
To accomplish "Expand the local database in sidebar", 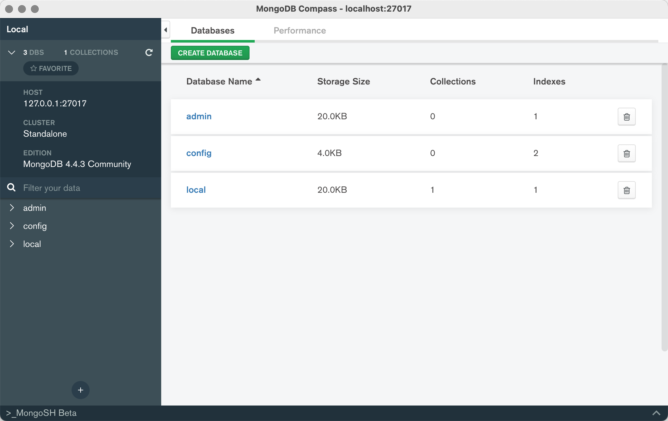I will pyautogui.click(x=12, y=244).
